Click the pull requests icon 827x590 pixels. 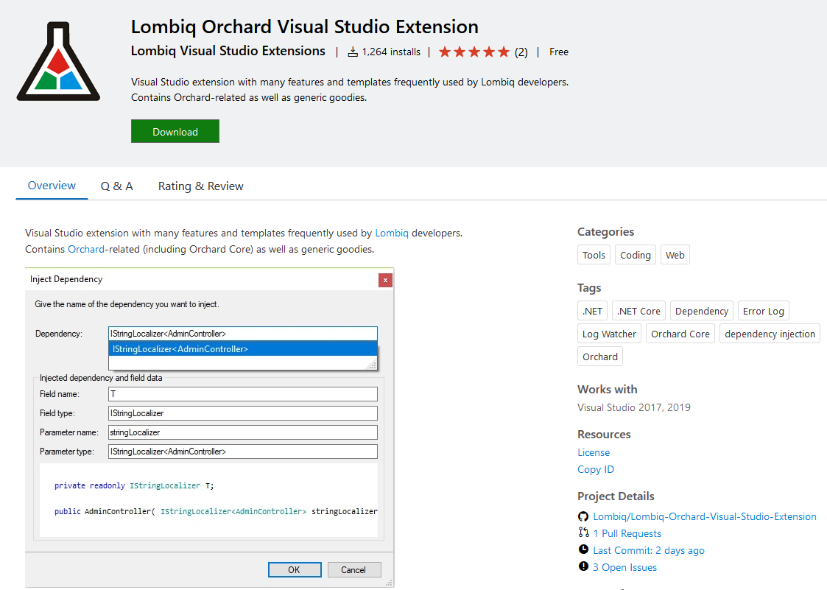tap(583, 533)
